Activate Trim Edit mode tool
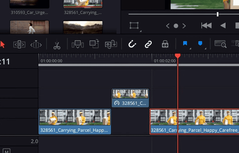This screenshot has width=239, height=153. [x=19, y=45]
